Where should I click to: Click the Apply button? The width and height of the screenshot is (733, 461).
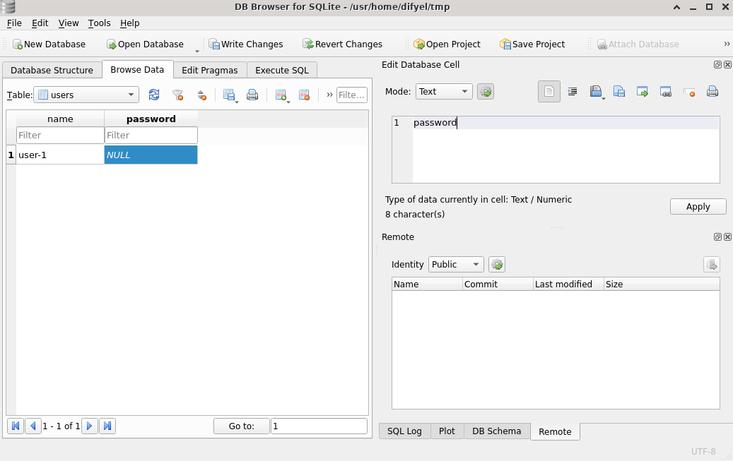(x=698, y=206)
